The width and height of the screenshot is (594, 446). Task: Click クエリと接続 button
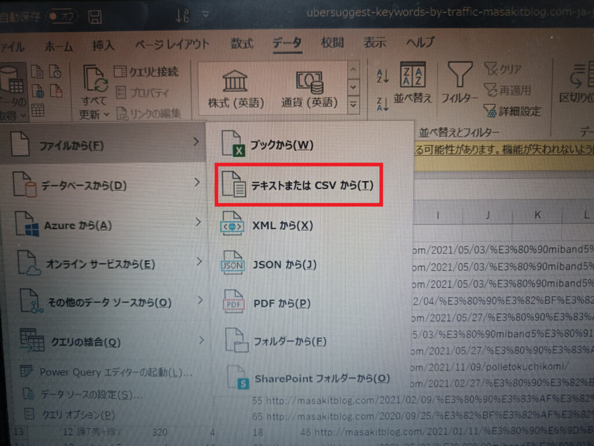[x=146, y=71]
